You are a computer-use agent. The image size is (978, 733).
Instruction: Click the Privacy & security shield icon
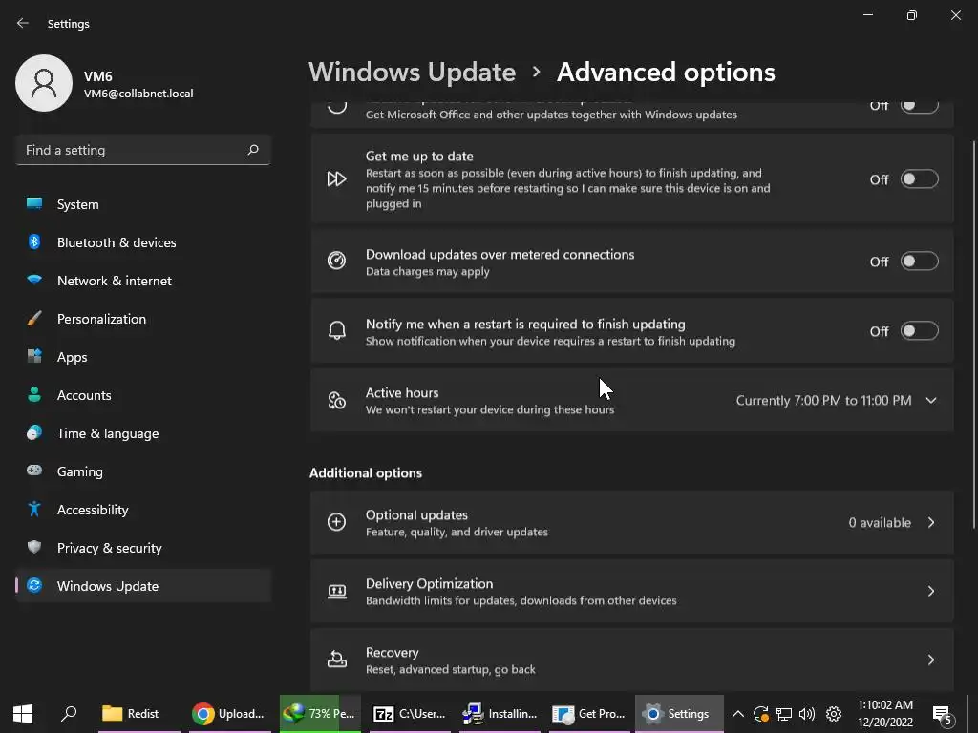[34, 547]
